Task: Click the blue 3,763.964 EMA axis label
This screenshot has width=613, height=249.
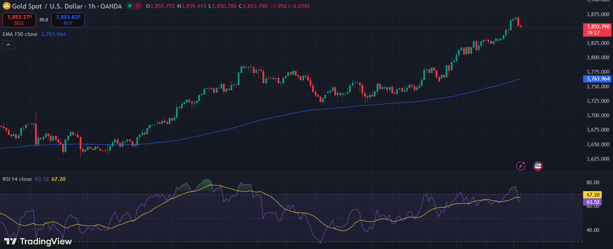Action: click(597, 79)
